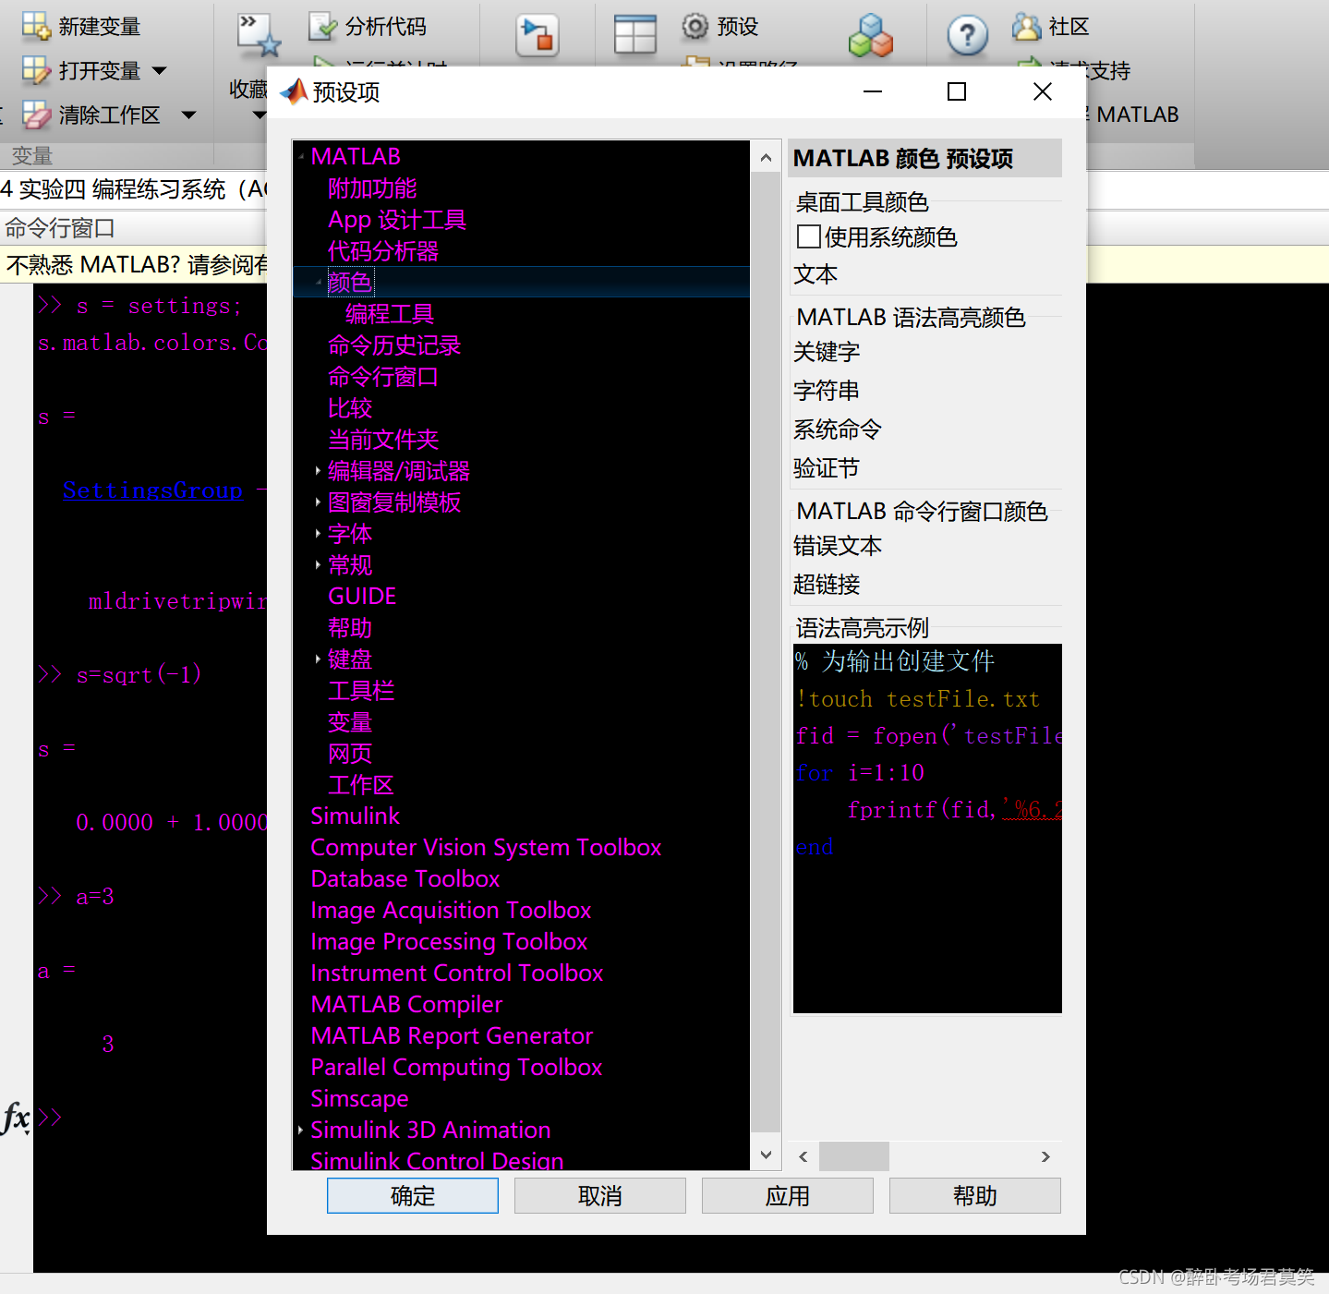Click the Open Variable (打开变量) icon

click(x=36, y=70)
